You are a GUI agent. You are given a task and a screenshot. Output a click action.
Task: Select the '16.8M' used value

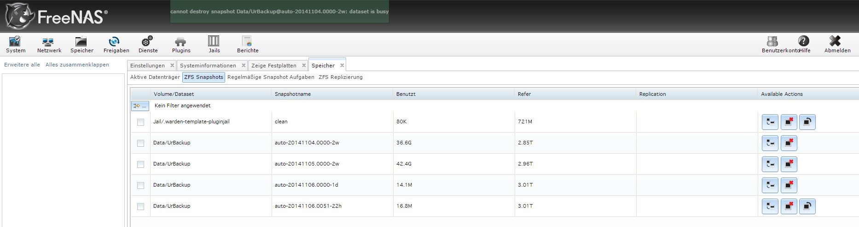(x=404, y=206)
